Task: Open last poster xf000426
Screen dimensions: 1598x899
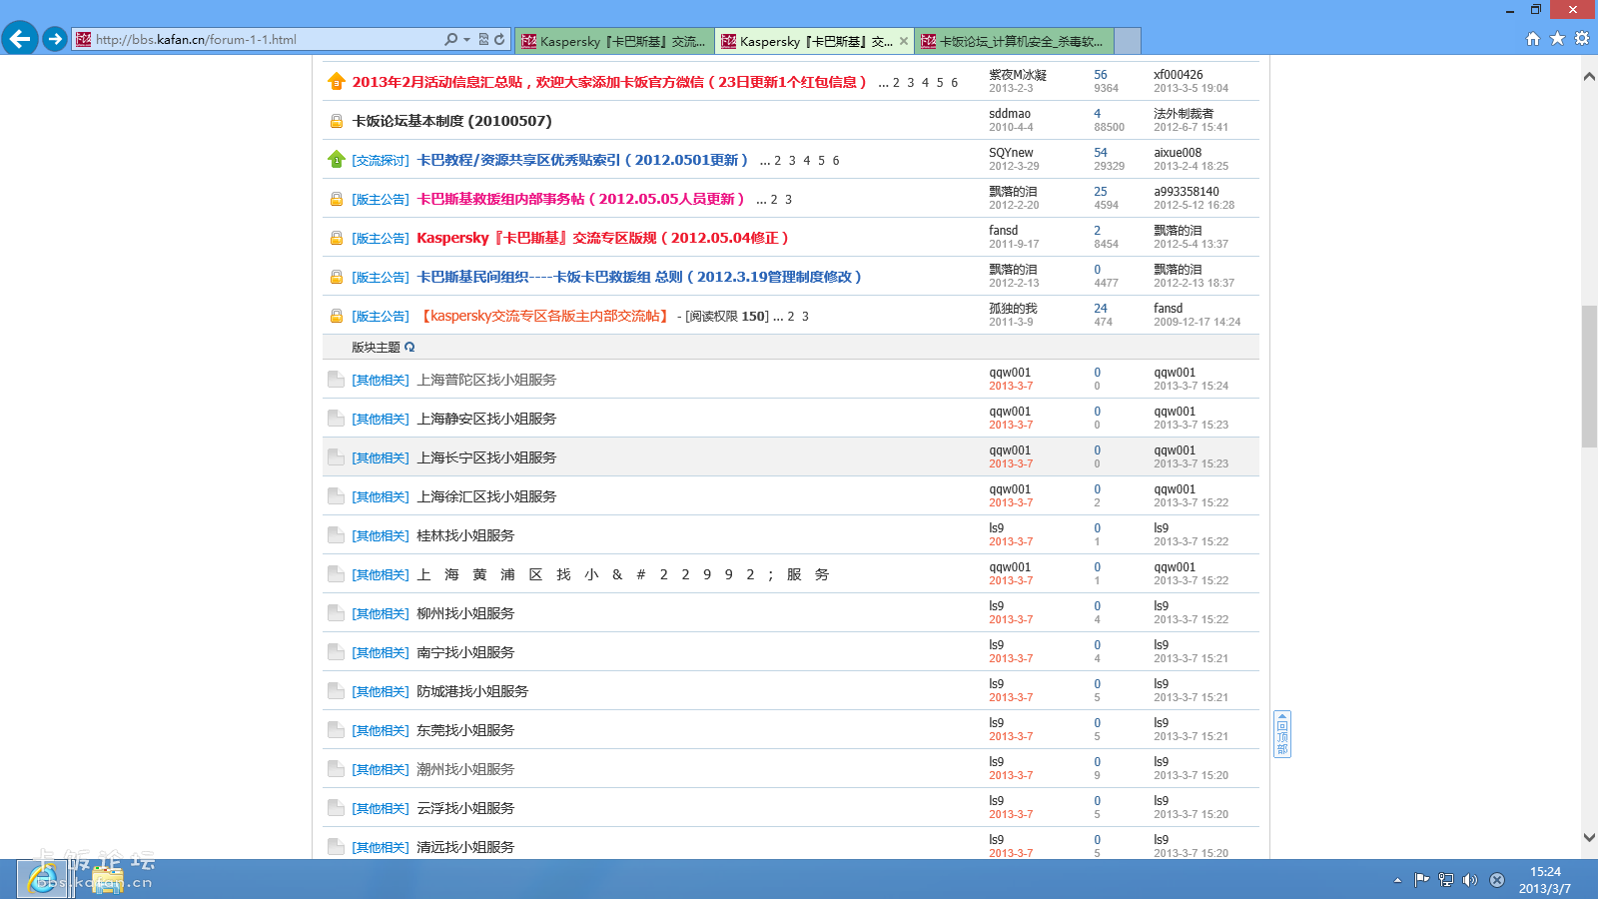Action: [1179, 75]
